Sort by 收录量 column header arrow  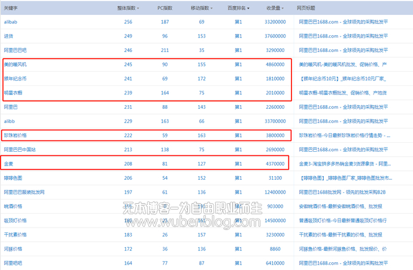pyautogui.click(x=283, y=8)
